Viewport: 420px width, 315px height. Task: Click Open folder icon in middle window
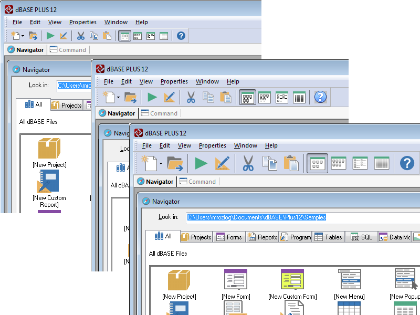point(130,97)
